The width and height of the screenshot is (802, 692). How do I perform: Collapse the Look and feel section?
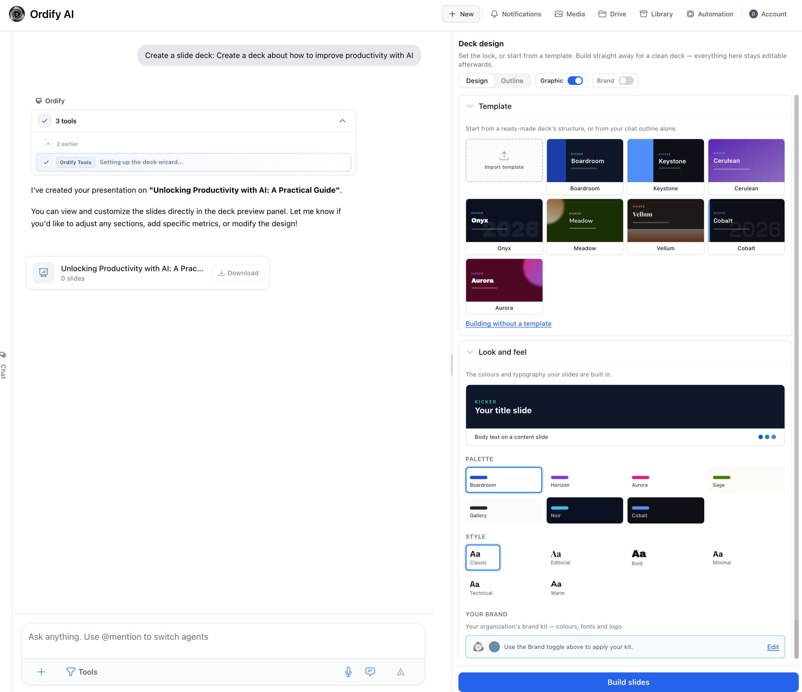pyautogui.click(x=470, y=352)
